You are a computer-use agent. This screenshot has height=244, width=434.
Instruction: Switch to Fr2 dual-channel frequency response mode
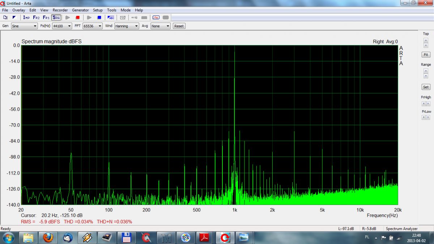click(x=36, y=17)
